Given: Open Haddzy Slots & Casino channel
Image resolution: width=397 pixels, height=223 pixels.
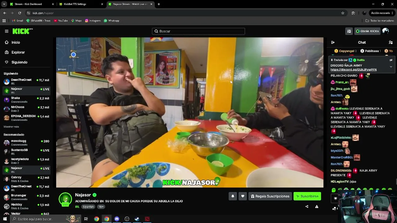Looking at the screenshot, I should [26, 206].
